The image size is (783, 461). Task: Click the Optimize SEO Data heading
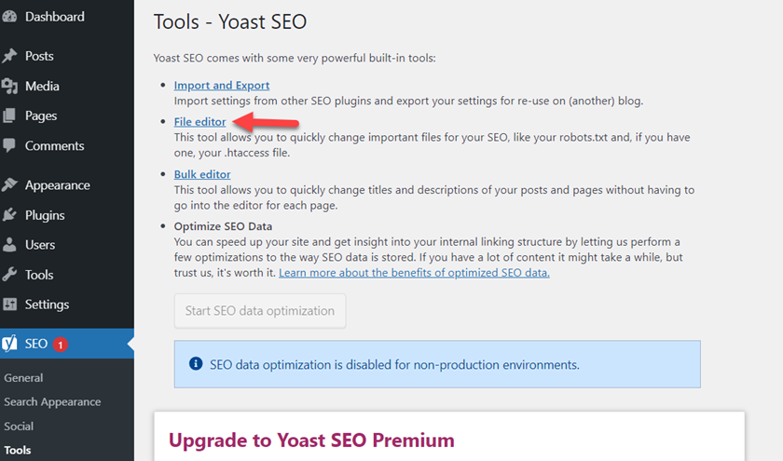(223, 226)
